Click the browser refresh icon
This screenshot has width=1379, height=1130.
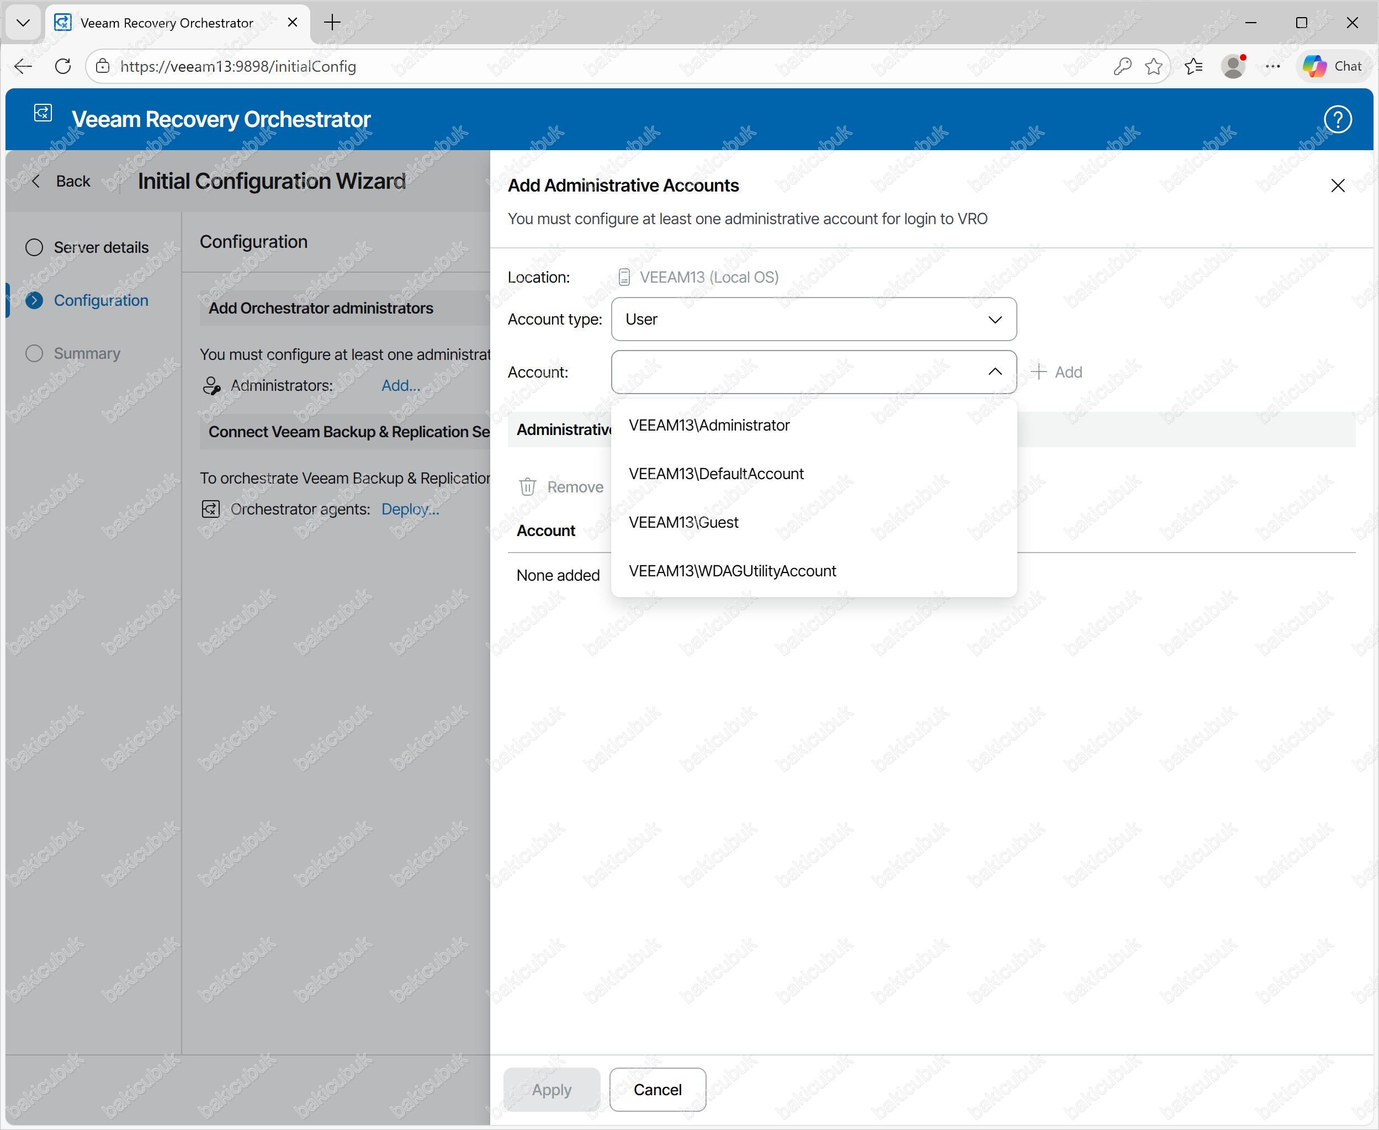pos(63,66)
